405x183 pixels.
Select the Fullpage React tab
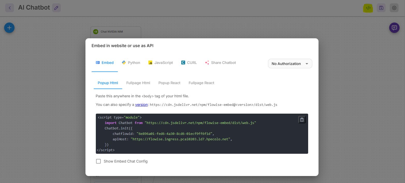click(x=201, y=83)
